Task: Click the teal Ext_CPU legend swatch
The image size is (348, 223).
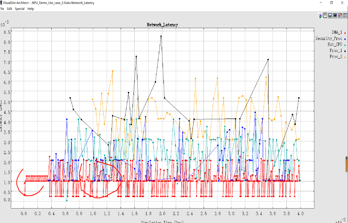Action: click(345, 45)
